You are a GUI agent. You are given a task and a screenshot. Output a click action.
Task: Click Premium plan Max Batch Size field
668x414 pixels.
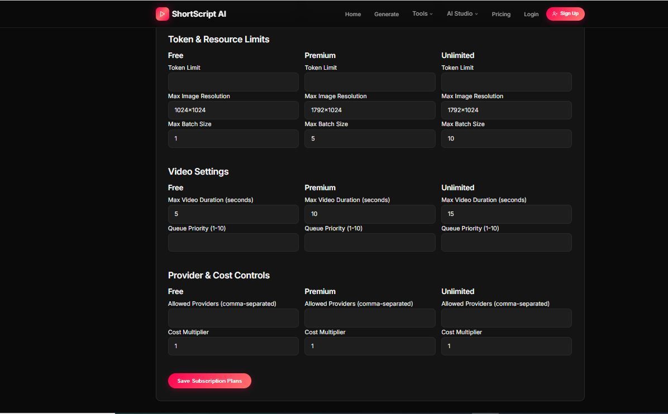pyautogui.click(x=370, y=138)
